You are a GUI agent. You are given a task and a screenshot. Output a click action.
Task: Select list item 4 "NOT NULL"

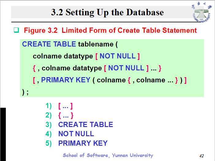point(76,134)
